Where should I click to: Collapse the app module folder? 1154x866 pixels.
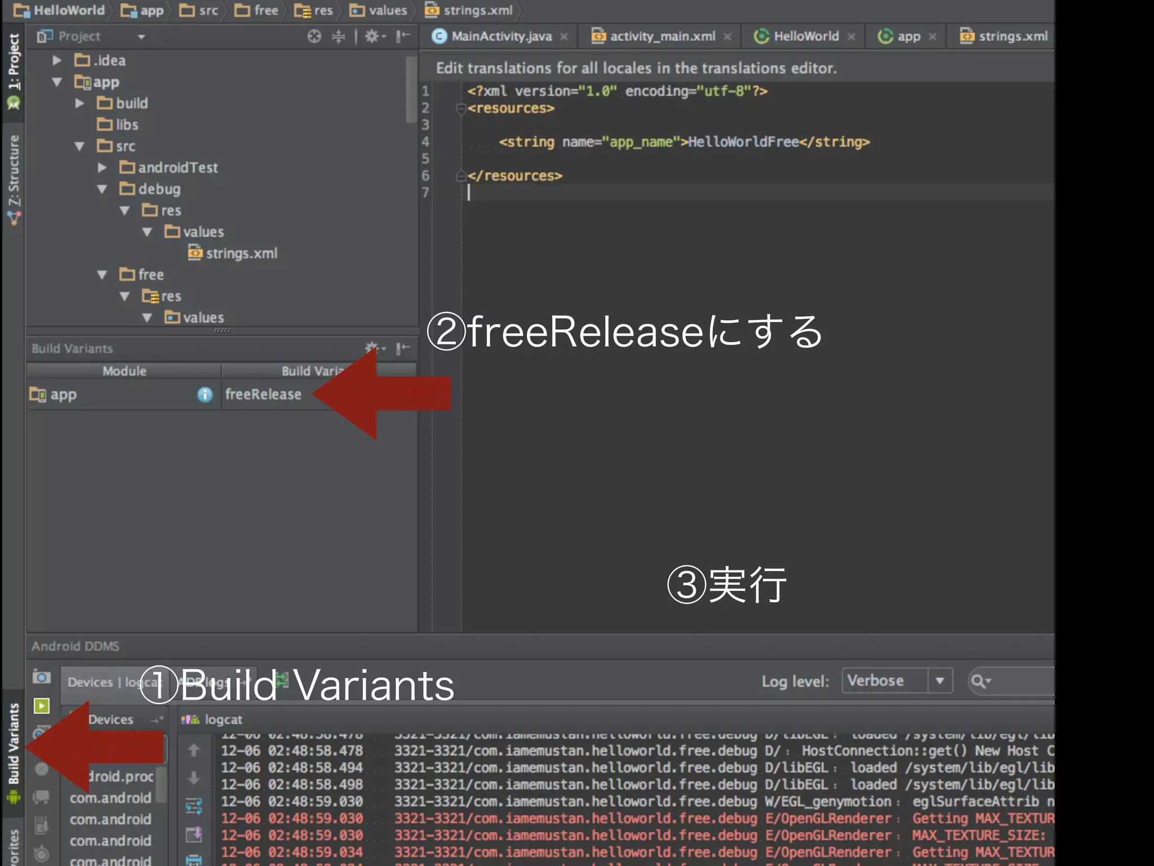point(57,82)
